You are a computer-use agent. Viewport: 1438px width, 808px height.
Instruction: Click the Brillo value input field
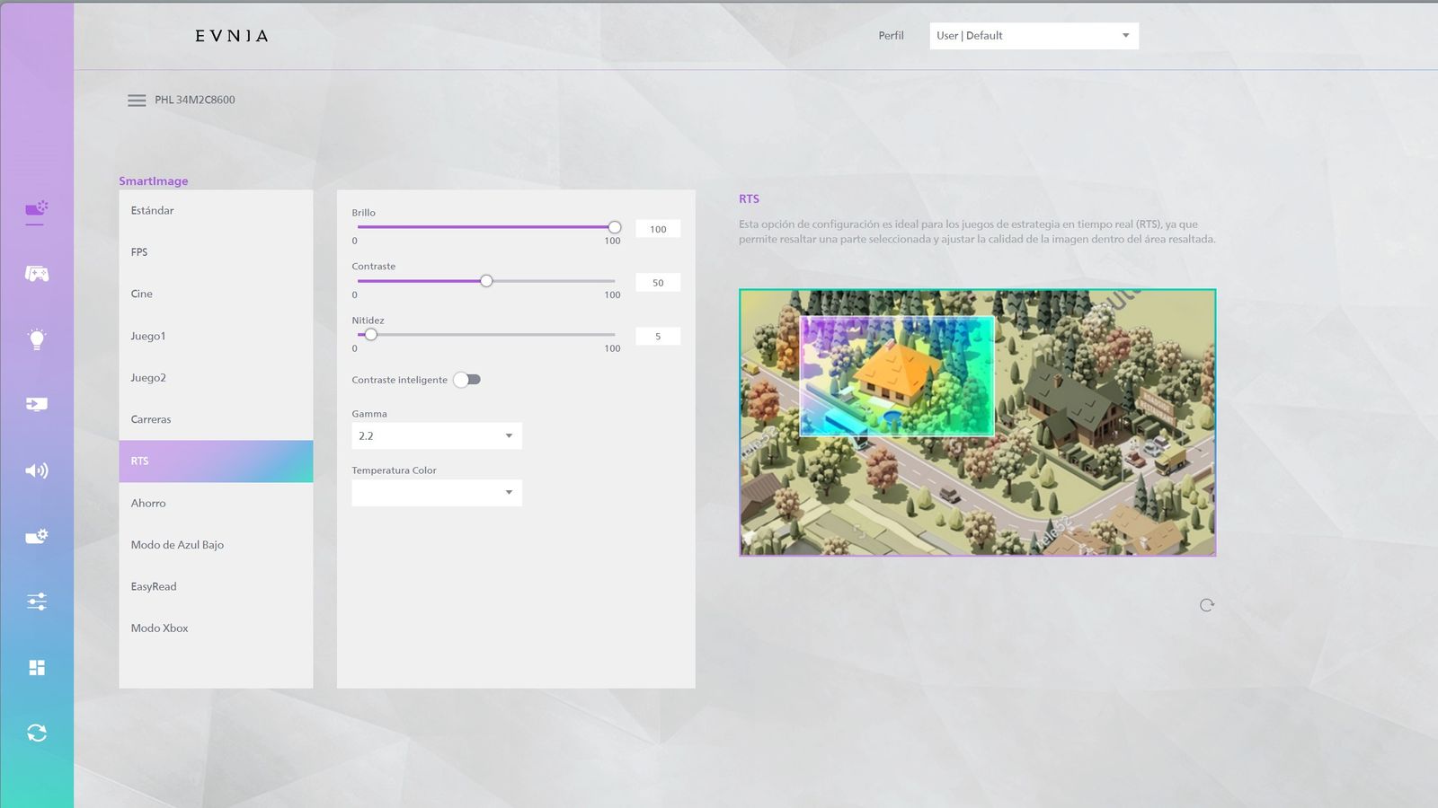[658, 229]
